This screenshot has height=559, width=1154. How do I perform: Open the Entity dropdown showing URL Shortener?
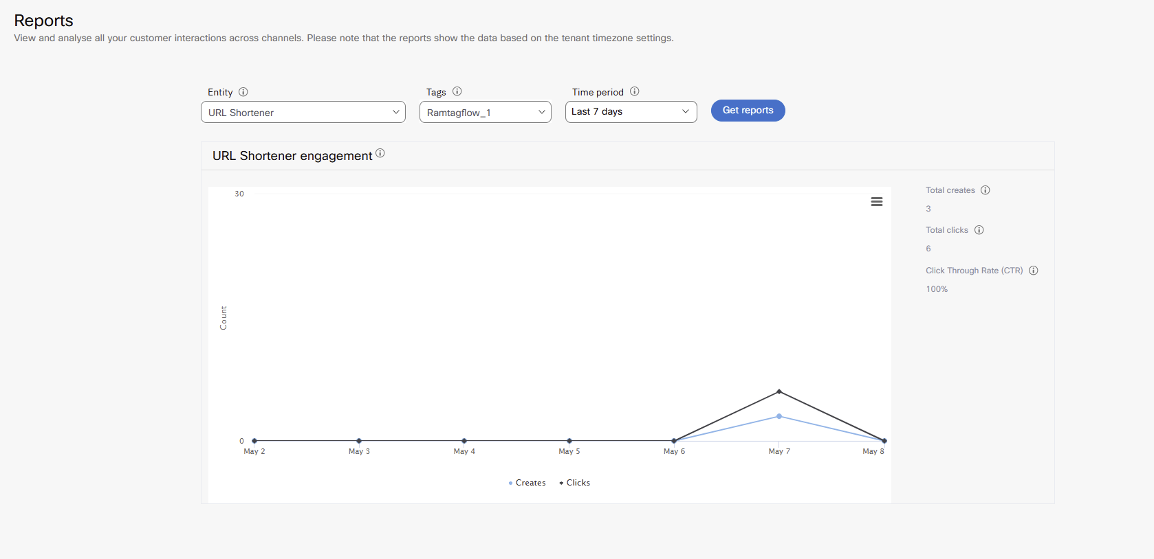pyautogui.click(x=303, y=112)
